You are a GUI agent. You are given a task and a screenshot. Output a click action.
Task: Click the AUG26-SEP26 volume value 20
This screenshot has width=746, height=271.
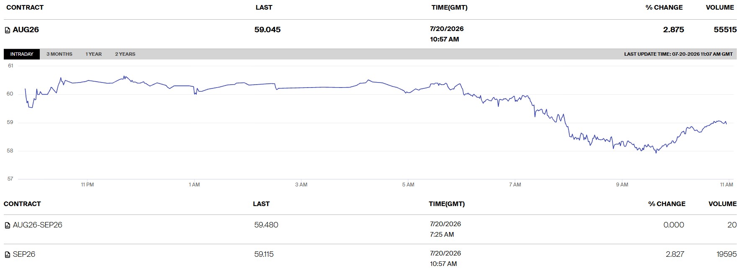click(x=732, y=225)
